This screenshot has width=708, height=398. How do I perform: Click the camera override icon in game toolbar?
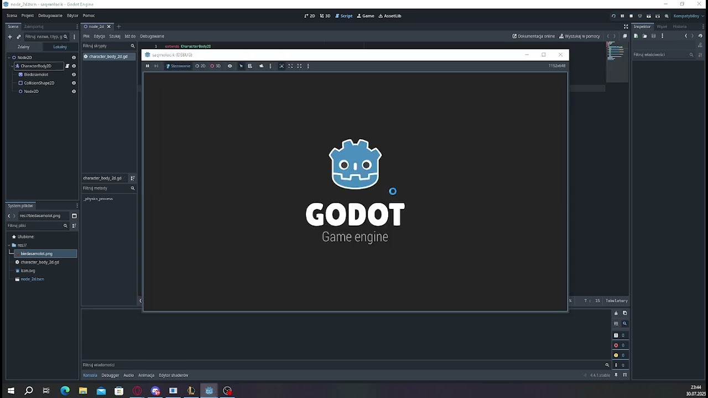click(x=261, y=66)
